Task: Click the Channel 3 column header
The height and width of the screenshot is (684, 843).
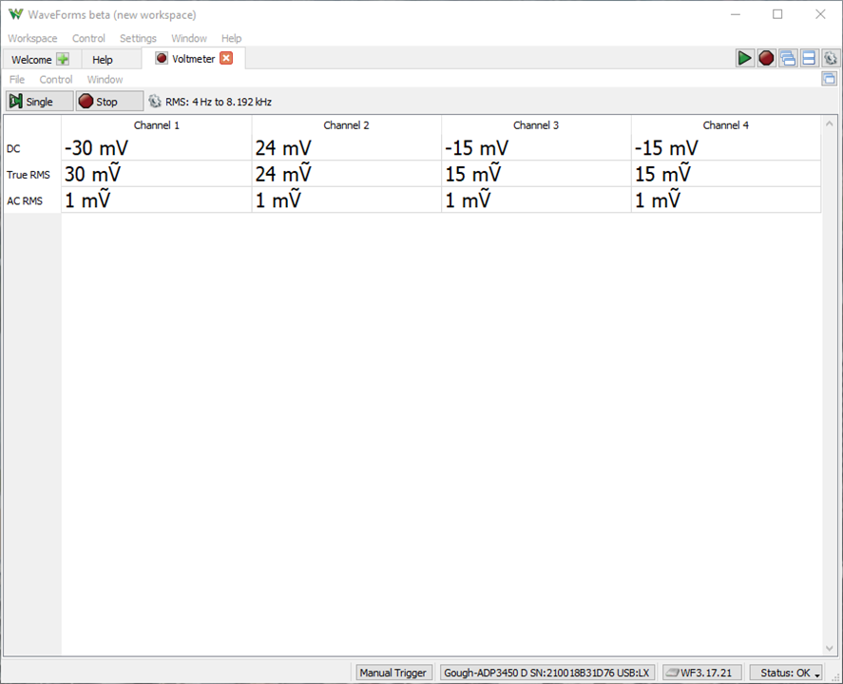Action: tap(536, 125)
